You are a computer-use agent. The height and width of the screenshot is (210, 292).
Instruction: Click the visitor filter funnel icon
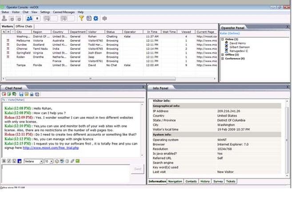(81, 18)
